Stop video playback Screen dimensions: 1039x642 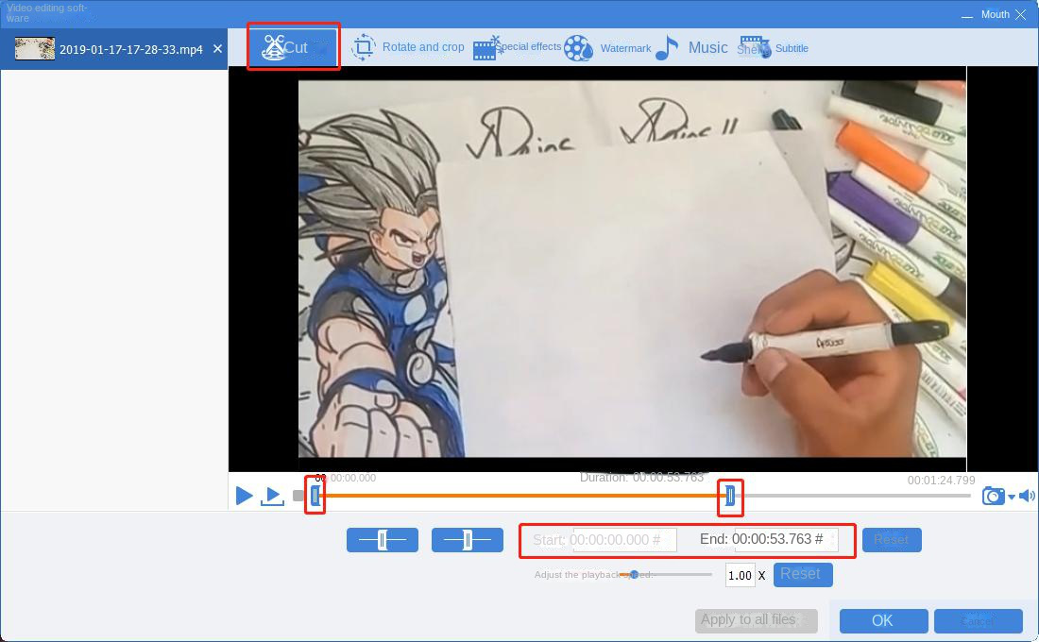point(298,496)
